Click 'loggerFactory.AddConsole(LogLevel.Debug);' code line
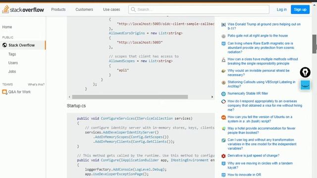This screenshot has height=178, width=317. click(x=126, y=169)
